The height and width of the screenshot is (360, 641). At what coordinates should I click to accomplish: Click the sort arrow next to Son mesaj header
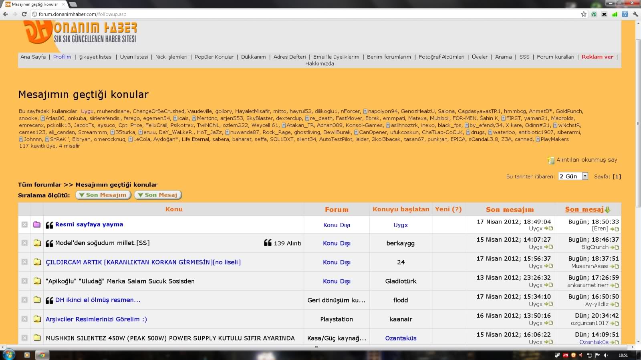[607, 210]
